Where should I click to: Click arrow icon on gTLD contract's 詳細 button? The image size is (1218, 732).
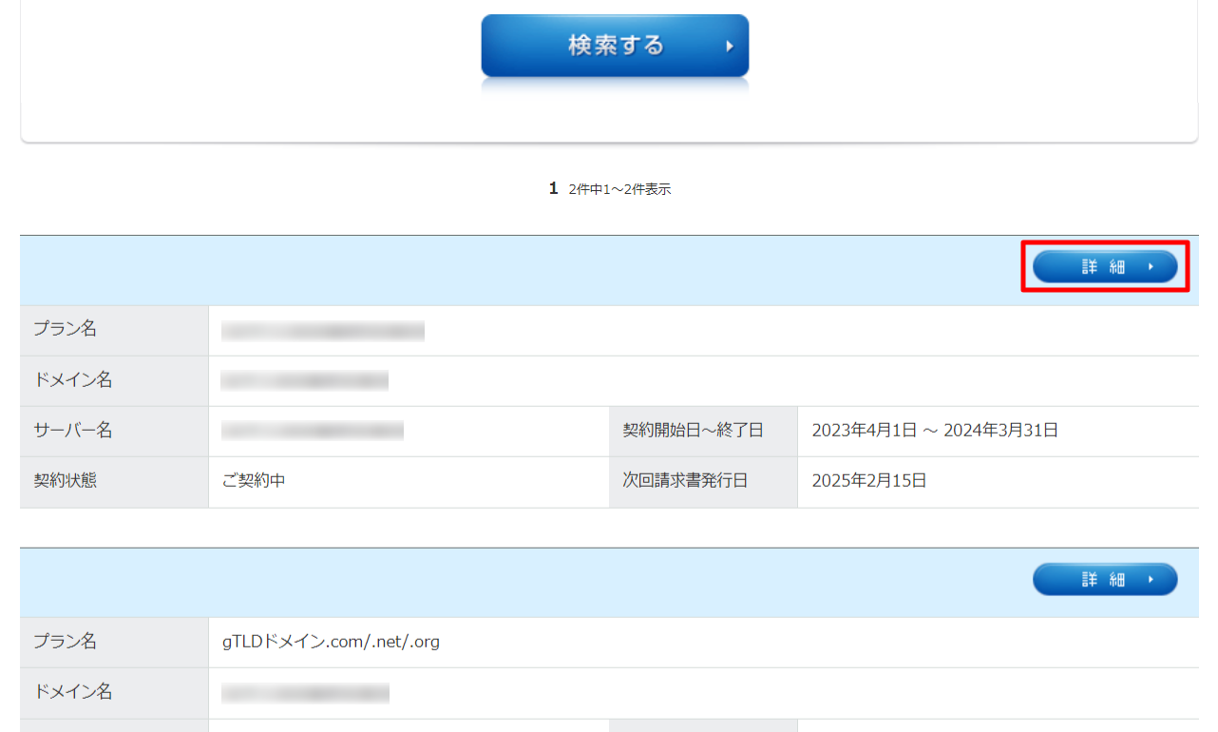[x=1151, y=579]
